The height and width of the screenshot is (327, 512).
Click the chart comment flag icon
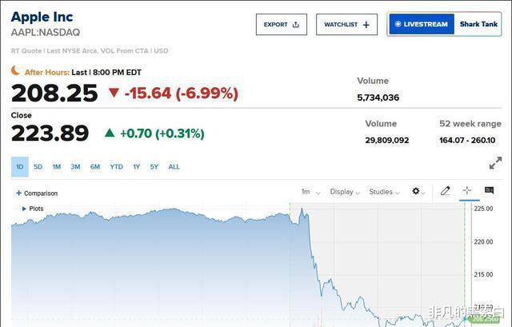point(489,192)
